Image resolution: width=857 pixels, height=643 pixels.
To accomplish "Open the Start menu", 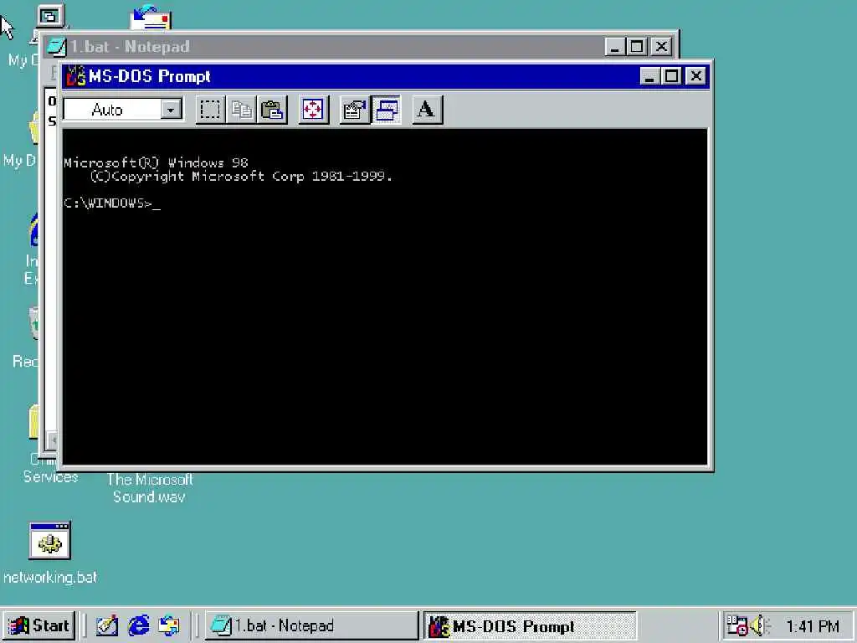I will [x=39, y=625].
